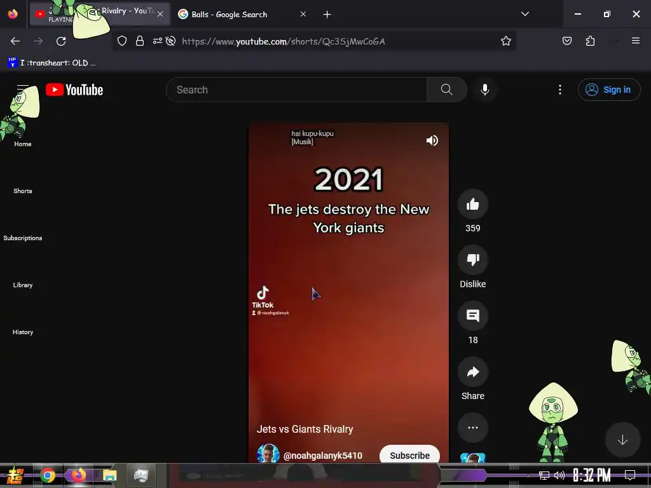Save page to Pocket
This screenshot has height=488, width=651.
pyautogui.click(x=566, y=41)
